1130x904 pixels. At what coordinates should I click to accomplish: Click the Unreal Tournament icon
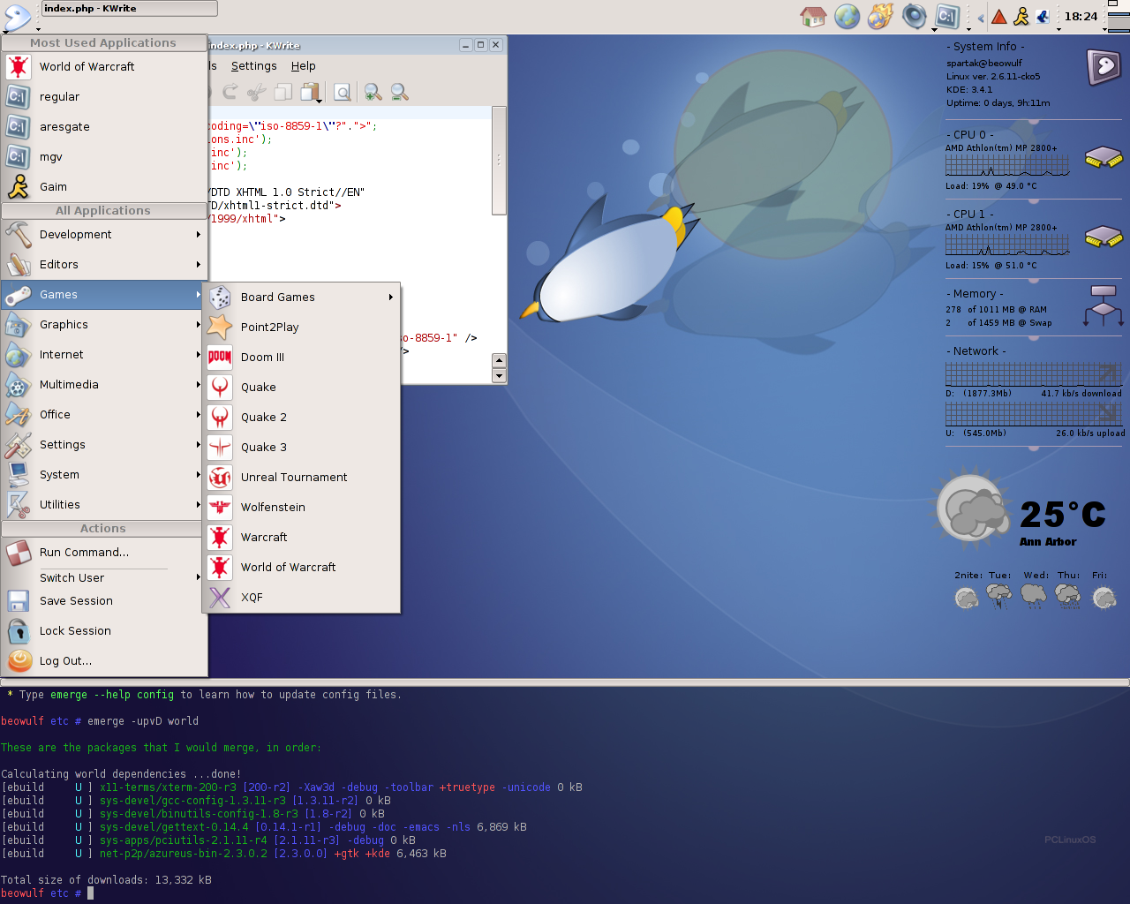pyautogui.click(x=220, y=477)
